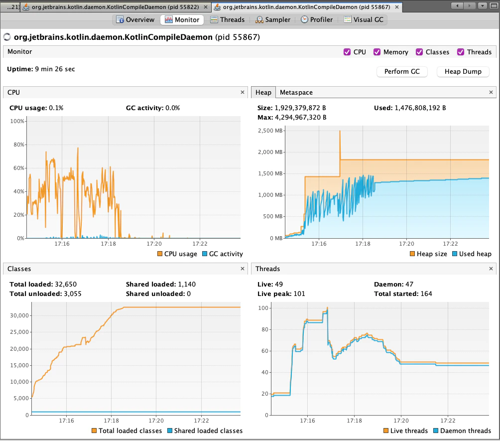Image resolution: width=500 pixels, height=441 pixels.
Task: Switch to KotlinCompileDaemon pid 55822 tab
Action: coord(116,6)
